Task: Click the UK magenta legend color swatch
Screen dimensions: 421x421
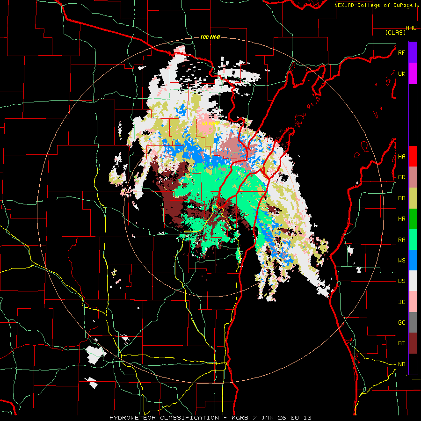Action: [x=413, y=73]
